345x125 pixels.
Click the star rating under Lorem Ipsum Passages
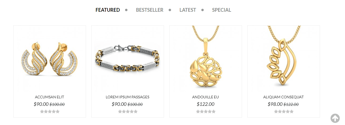[x=128, y=111]
